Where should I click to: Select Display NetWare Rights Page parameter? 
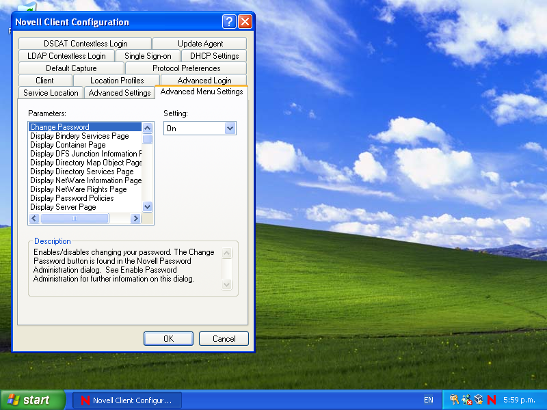(x=85, y=189)
